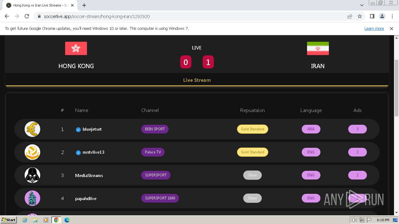Open Windows Explorer folder from taskbar
The image size is (399, 224).
[35, 220]
